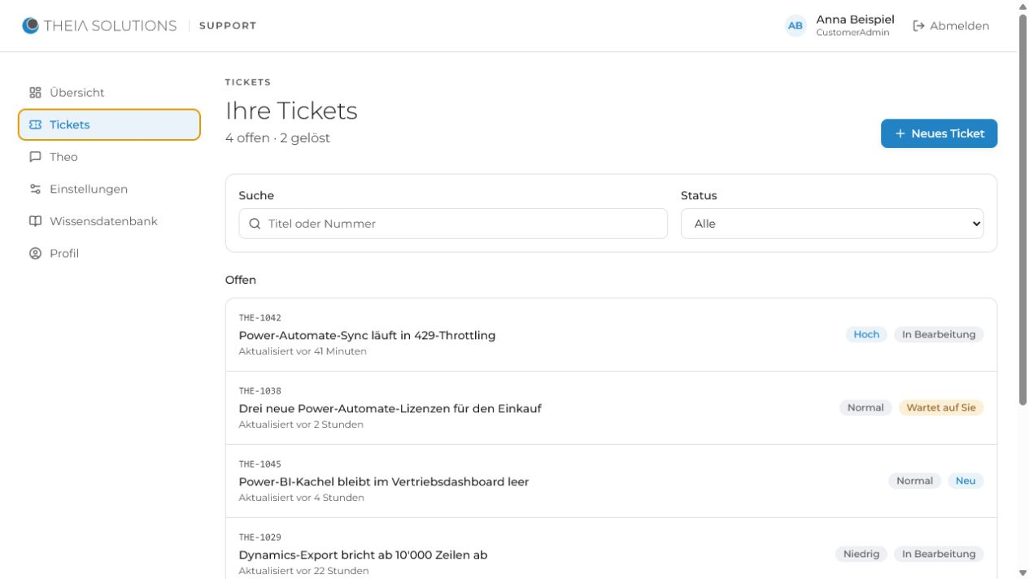Click ticket number THE-1038

(x=259, y=391)
